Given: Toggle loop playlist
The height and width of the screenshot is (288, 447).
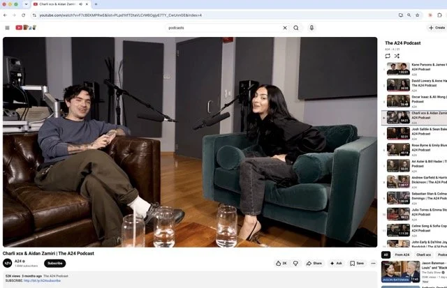Looking at the screenshot, I should 388,56.
